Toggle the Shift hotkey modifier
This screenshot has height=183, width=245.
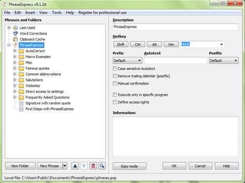coord(121,44)
